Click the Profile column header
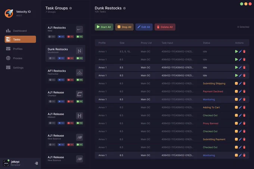This screenshot has height=169, width=254. (102, 43)
